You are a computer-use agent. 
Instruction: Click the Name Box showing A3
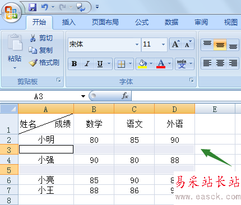[39, 96]
